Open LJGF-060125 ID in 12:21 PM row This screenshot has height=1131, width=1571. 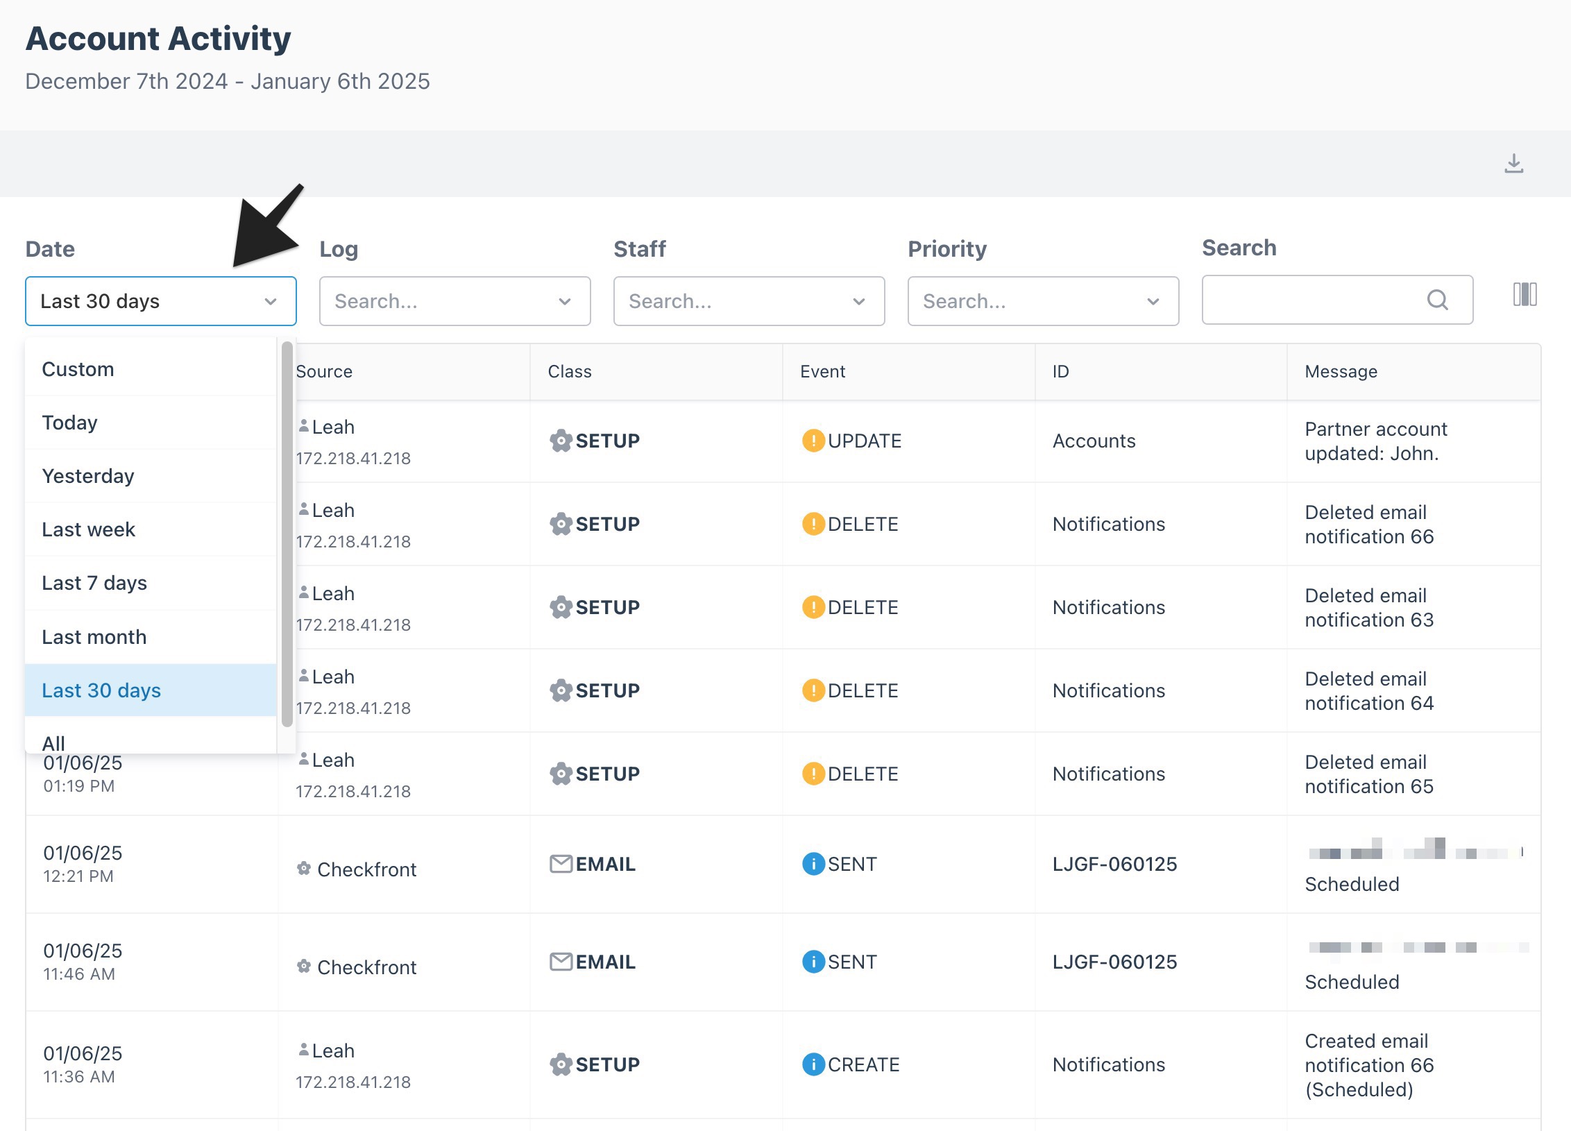pos(1114,864)
